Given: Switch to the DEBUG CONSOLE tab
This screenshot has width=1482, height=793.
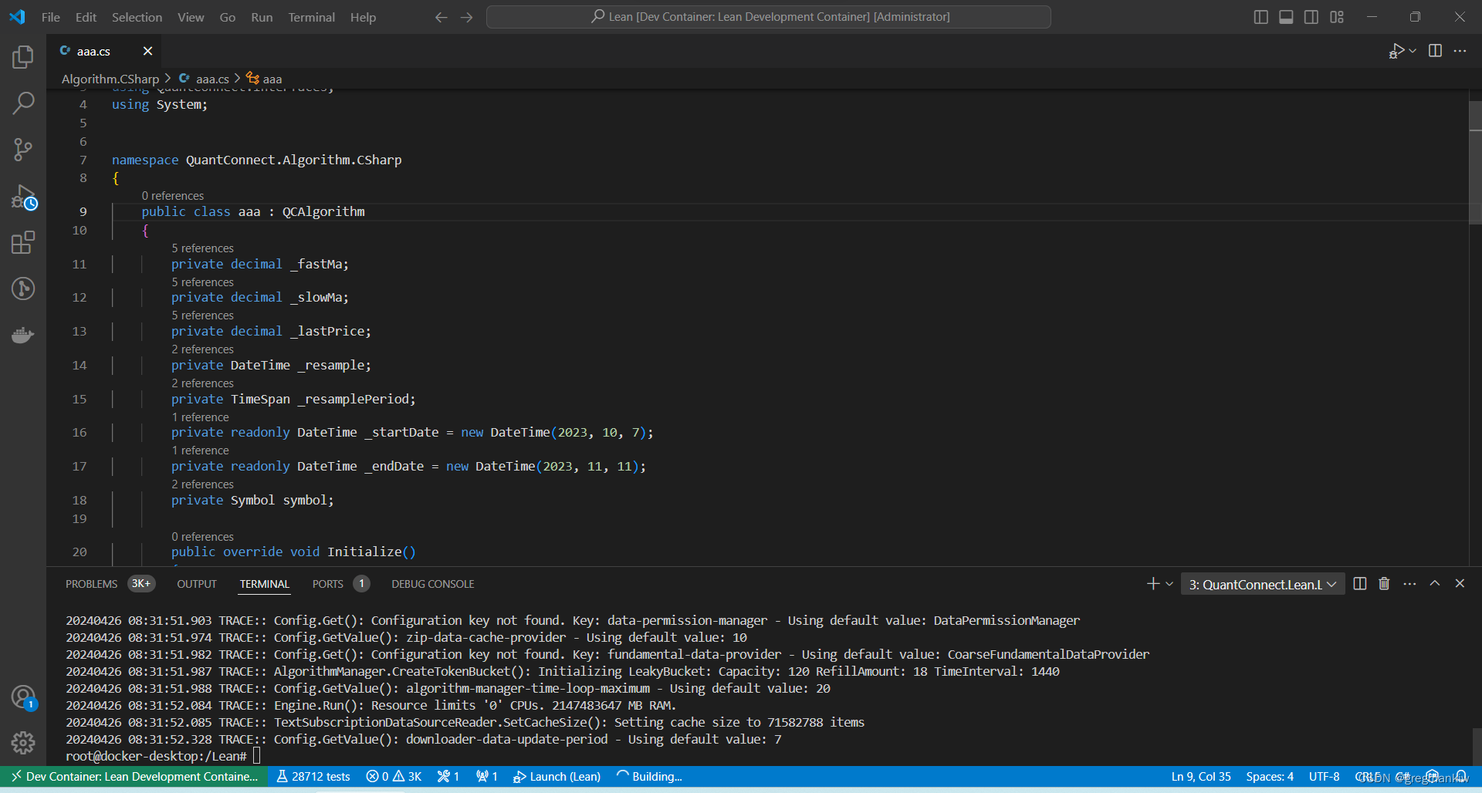Looking at the screenshot, I should tap(433, 584).
